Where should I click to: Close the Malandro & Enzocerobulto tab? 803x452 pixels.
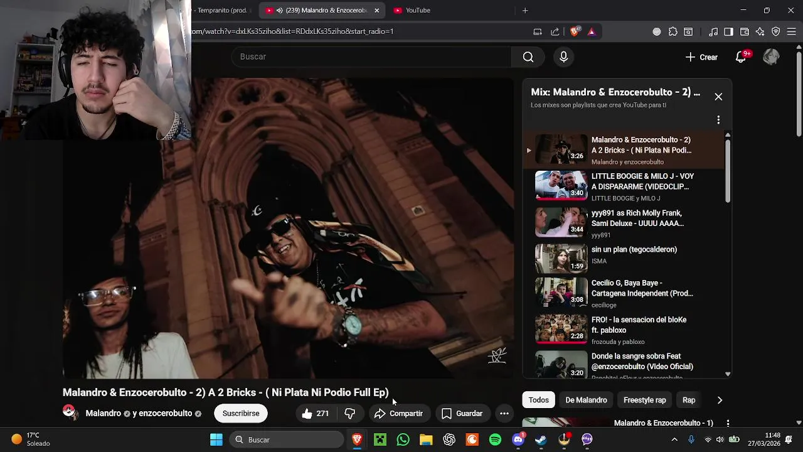pos(376,11)
